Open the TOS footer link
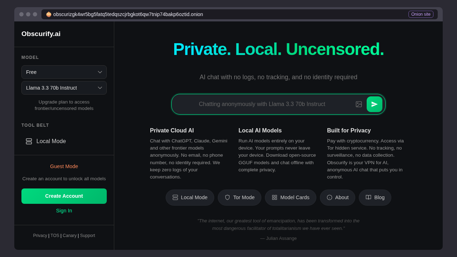The height and width of the screenshot is (257, 457). tap(55, 236)
